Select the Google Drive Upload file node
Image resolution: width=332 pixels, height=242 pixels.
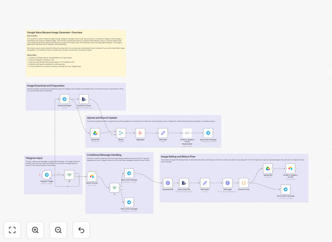pos(95,133)
